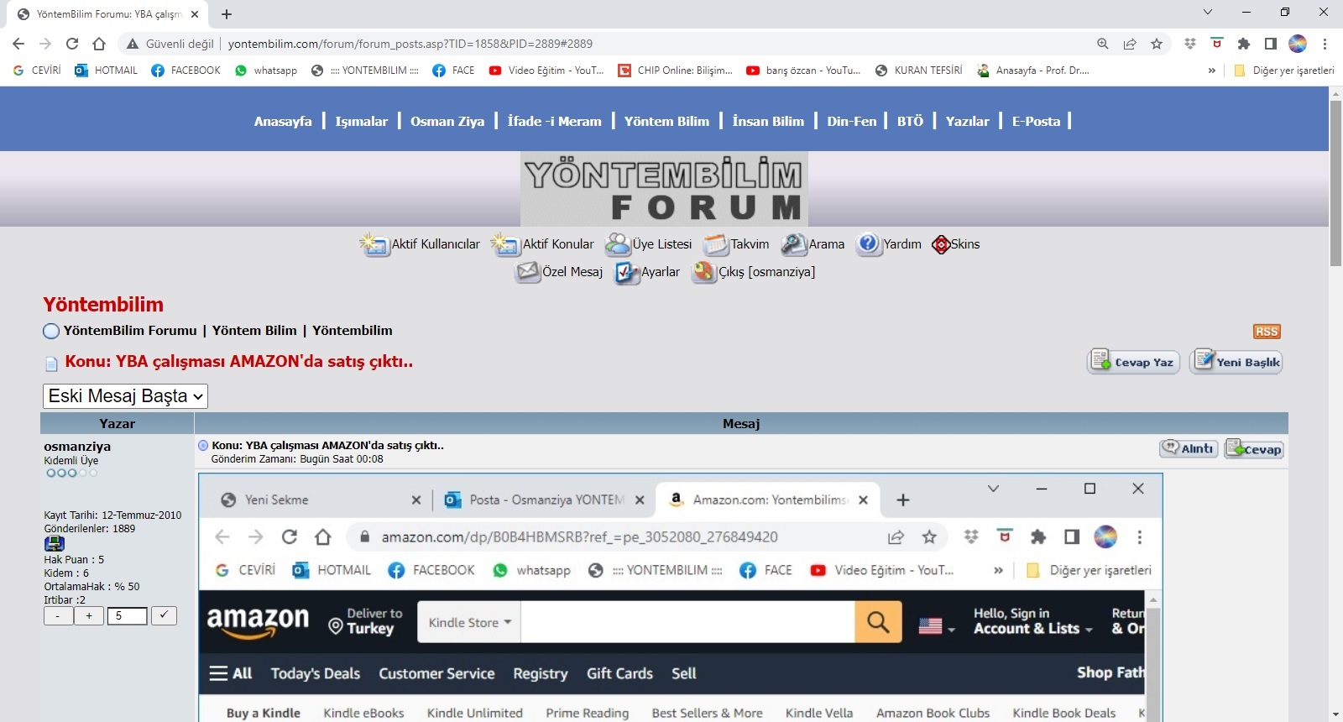The width and height of the screenshot is (1343, 722).
Task: Open E-Posta in top navigation
Action: point(1036,121)
